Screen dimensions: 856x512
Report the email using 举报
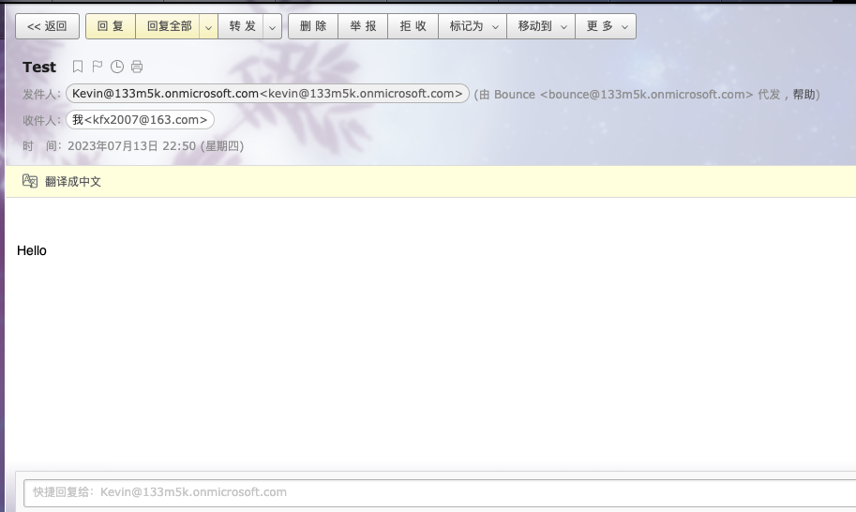(x=363, y=26)
